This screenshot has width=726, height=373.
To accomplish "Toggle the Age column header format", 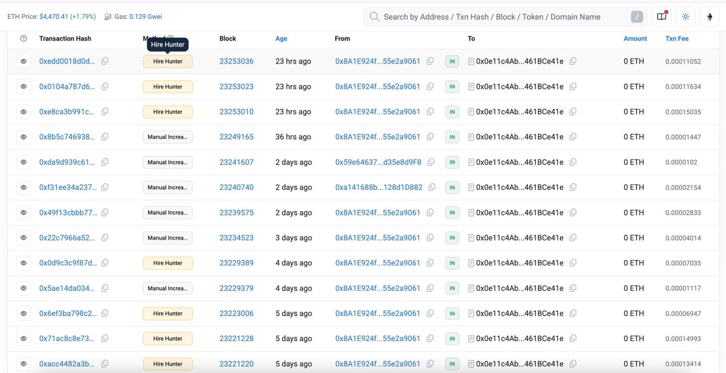I will [x=281, y=39].
